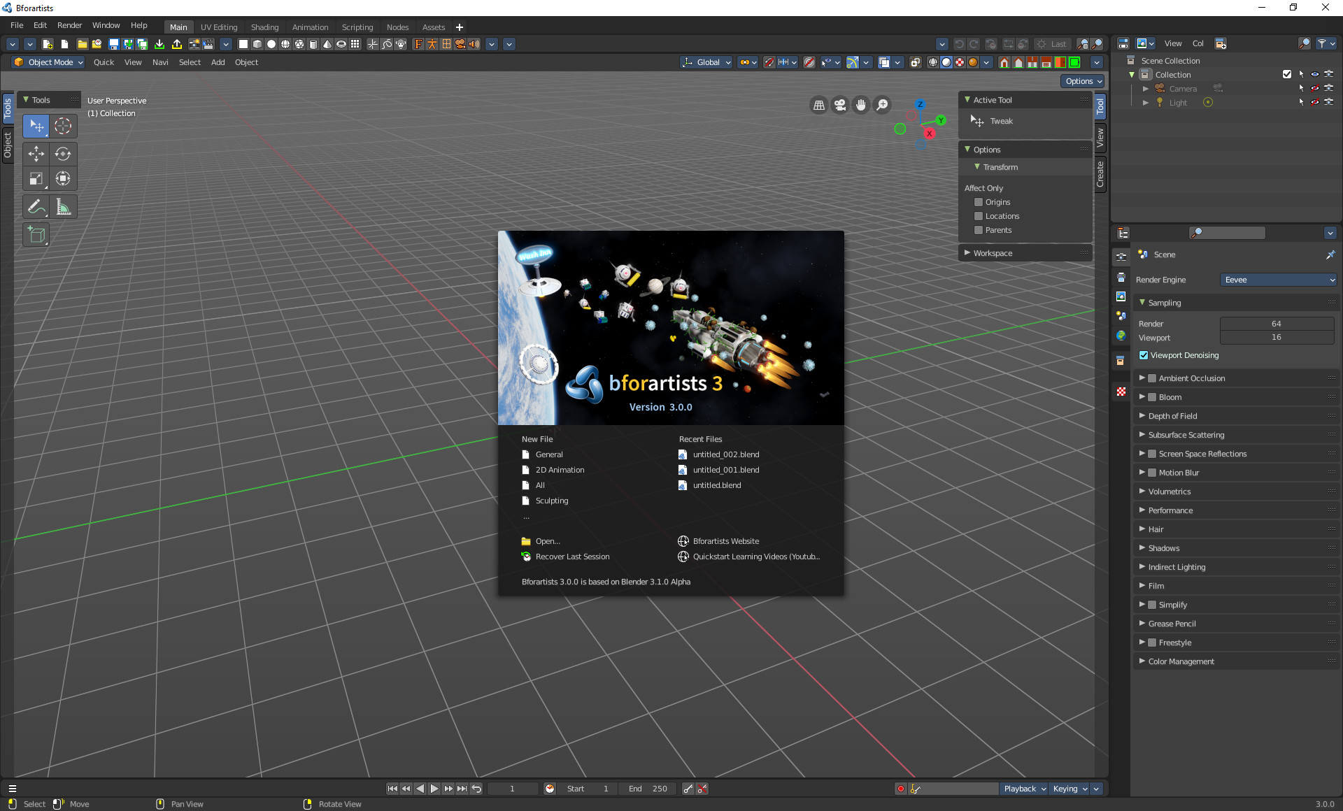Select the Rotate tool icon
The image size is (1343, 811).
(x=63, y=154)
